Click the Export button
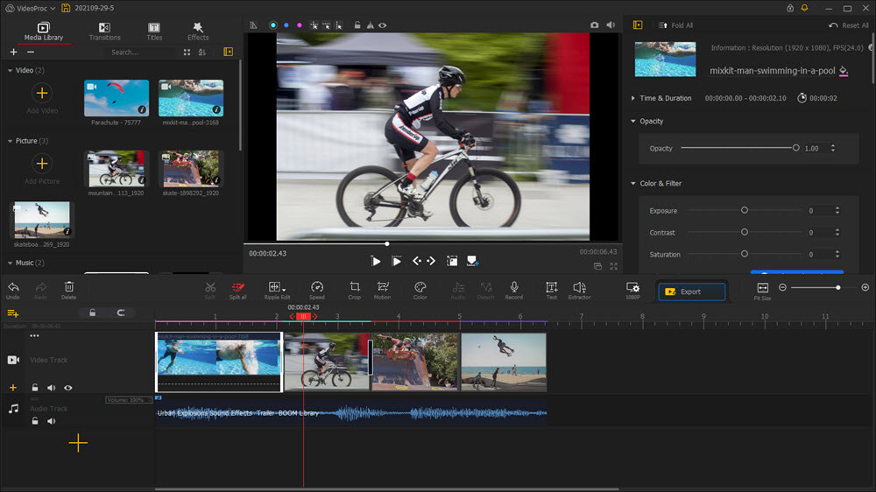This screenshot has height=492, width=876. [691, 292]
